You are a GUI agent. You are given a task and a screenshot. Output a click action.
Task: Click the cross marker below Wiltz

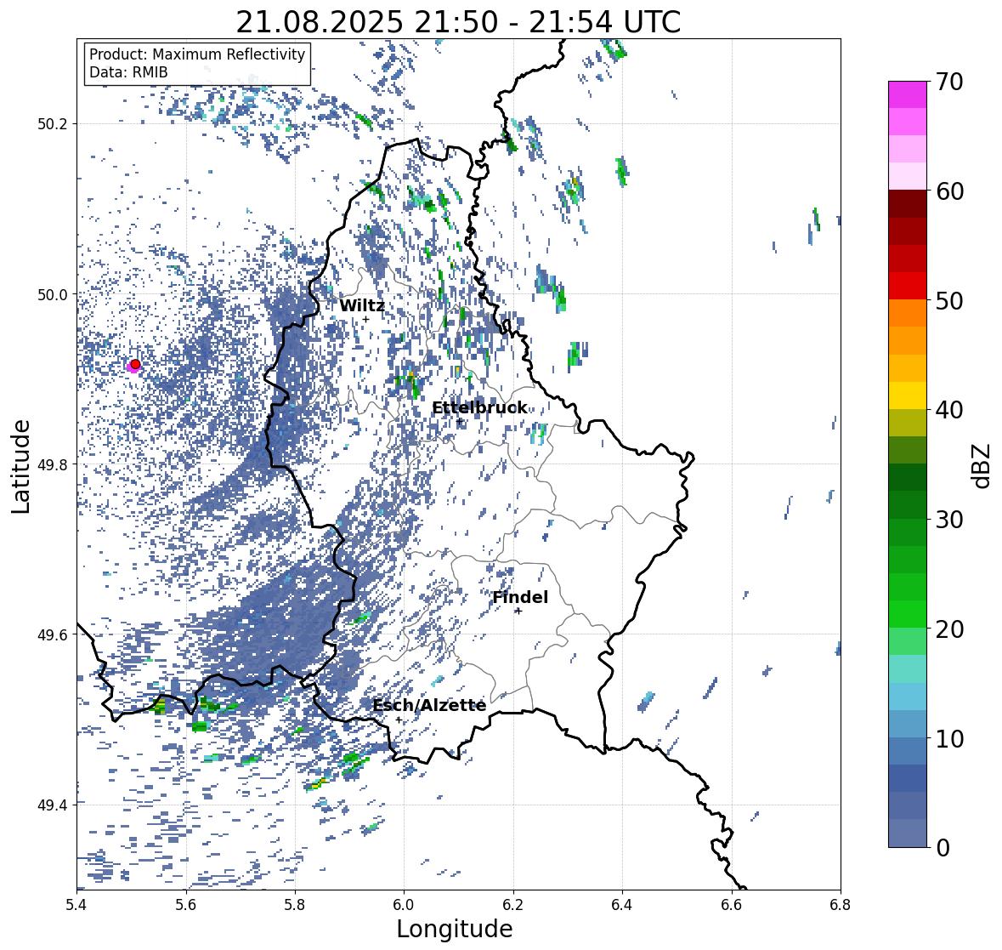coord(365,320)
